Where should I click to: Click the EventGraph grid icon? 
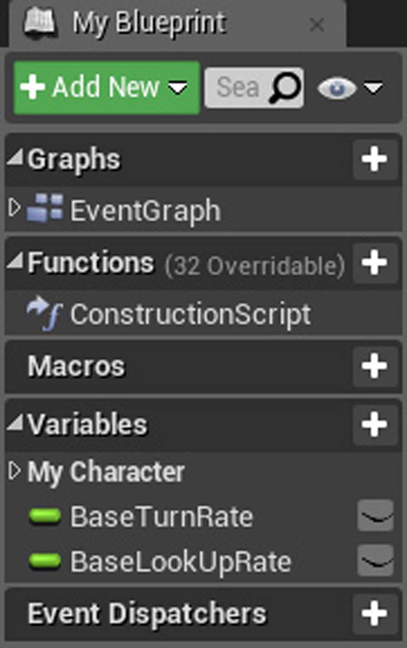tap(45, 210)
